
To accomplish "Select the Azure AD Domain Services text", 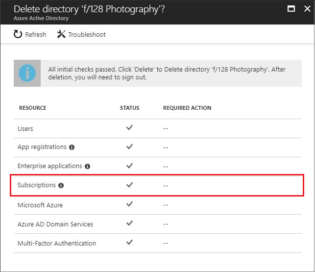I will click(x=55, y=224).
